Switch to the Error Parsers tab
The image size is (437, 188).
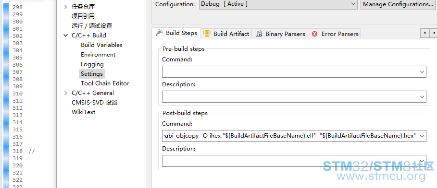335,34
